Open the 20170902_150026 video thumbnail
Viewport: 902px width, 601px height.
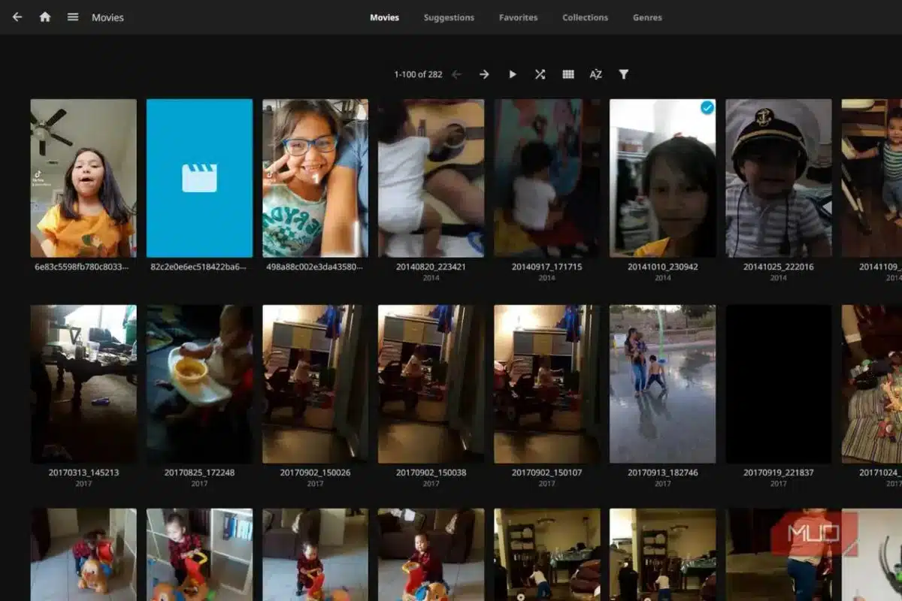point(315,384)
